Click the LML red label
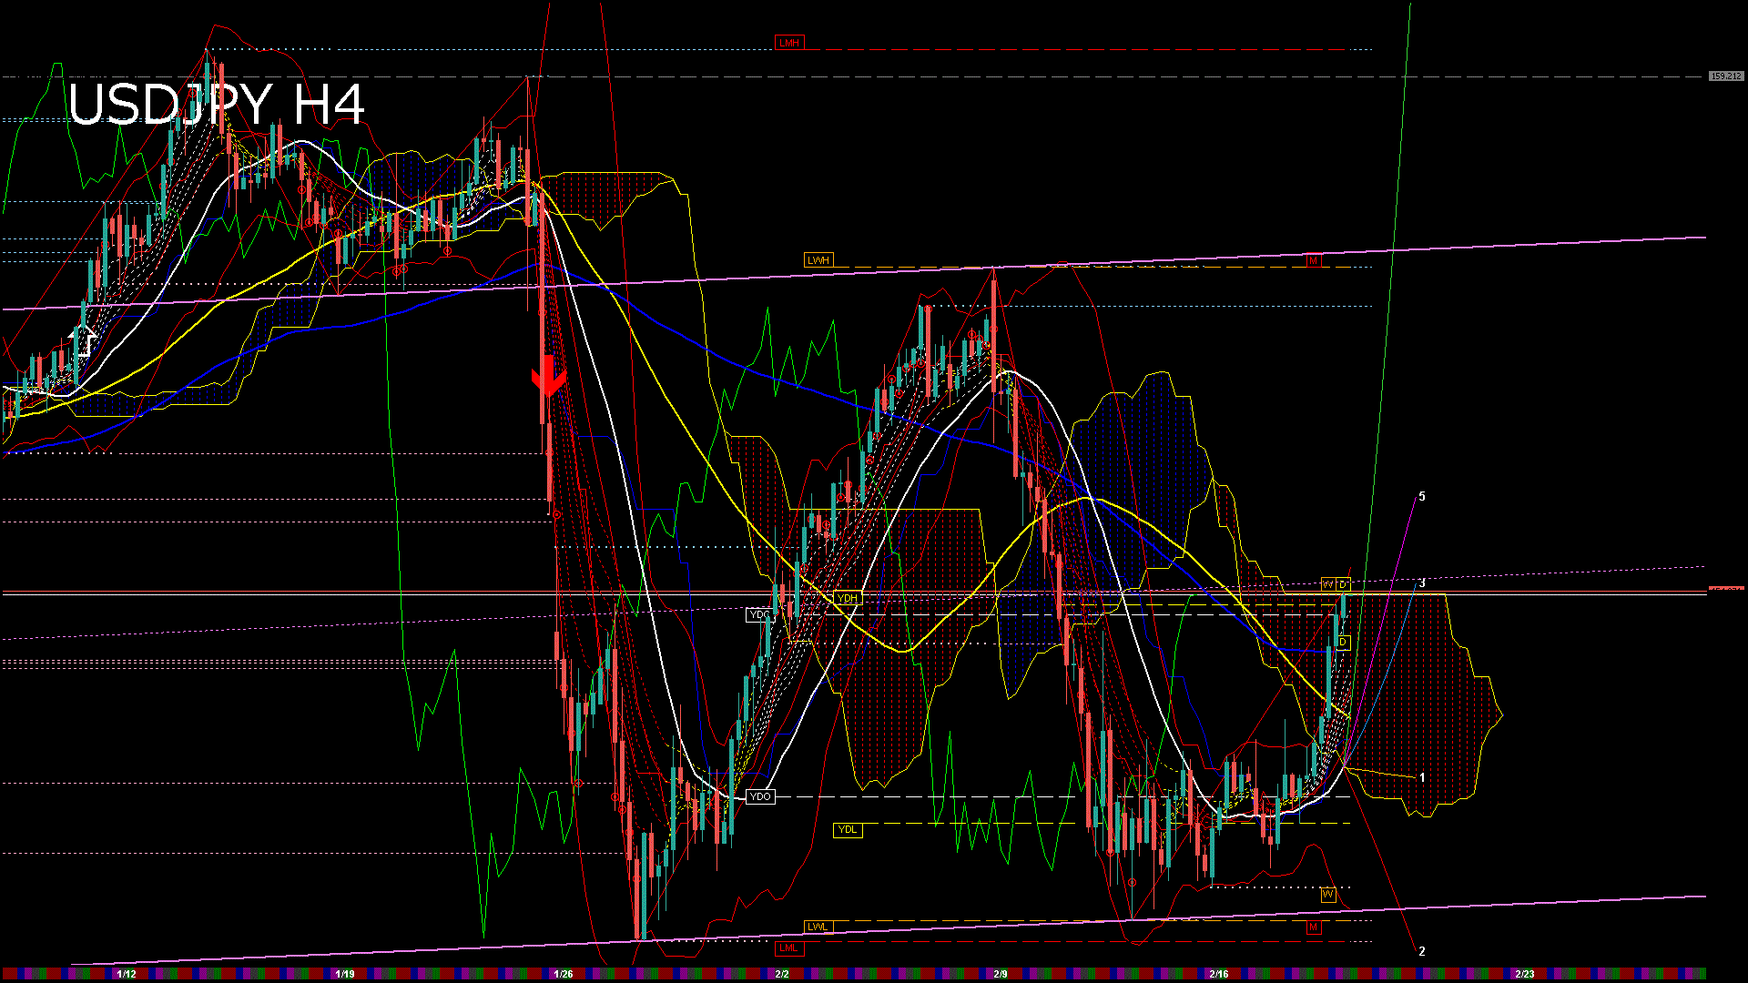This screenshot has width=1748, height=983. click(x=788, y=948)
